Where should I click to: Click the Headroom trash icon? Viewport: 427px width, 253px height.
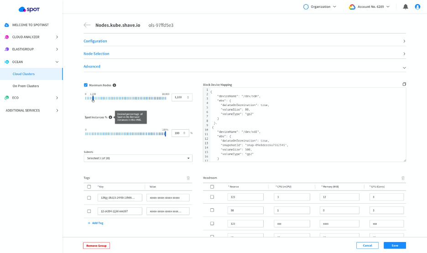click(403, 178)
